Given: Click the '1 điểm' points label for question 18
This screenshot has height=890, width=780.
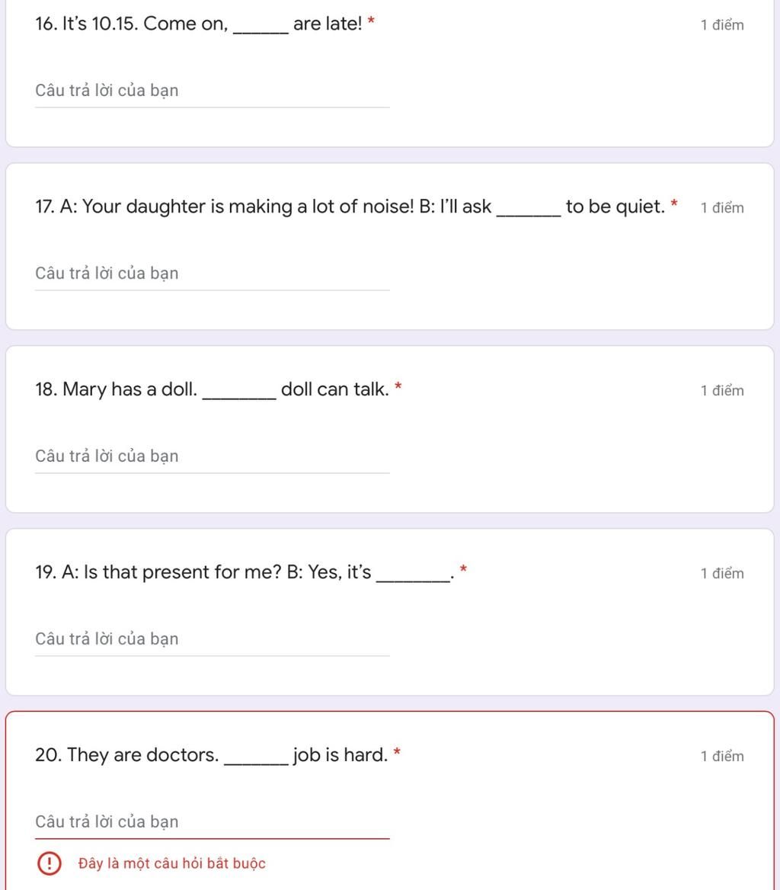Looking at the screenshot, I should click(x=722, y=391).
